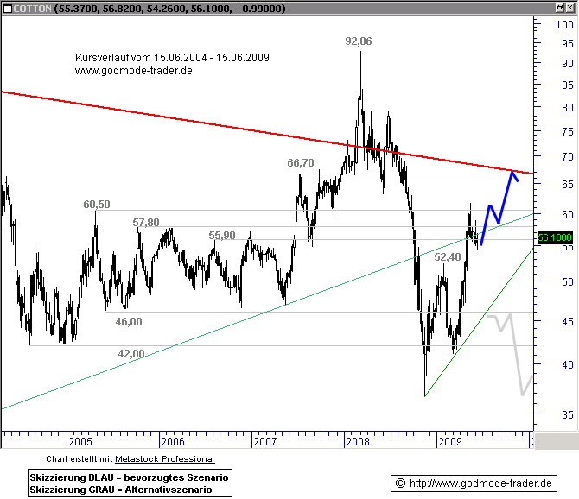Click the 2006 year marker on time axis

(173, 441)
